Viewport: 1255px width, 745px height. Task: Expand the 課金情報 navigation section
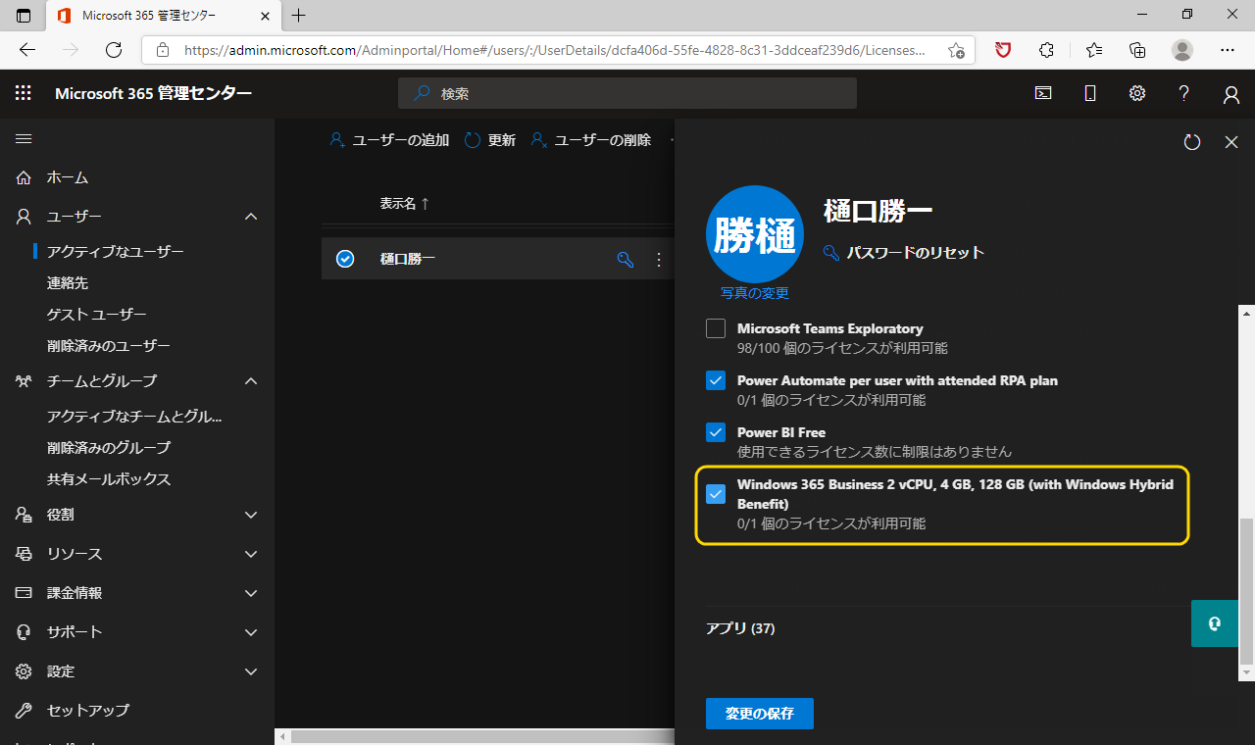point(251,593)
